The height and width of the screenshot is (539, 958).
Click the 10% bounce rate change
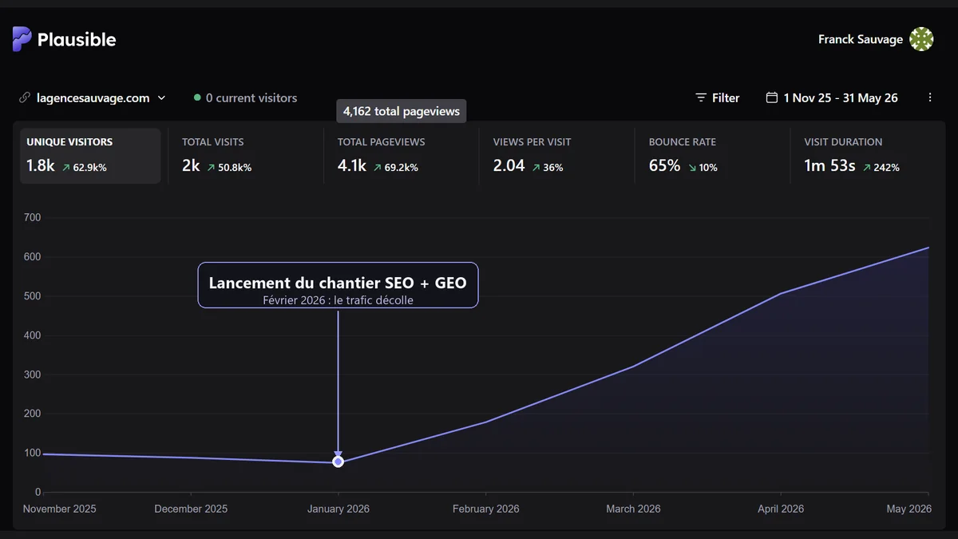pos(702,168)
